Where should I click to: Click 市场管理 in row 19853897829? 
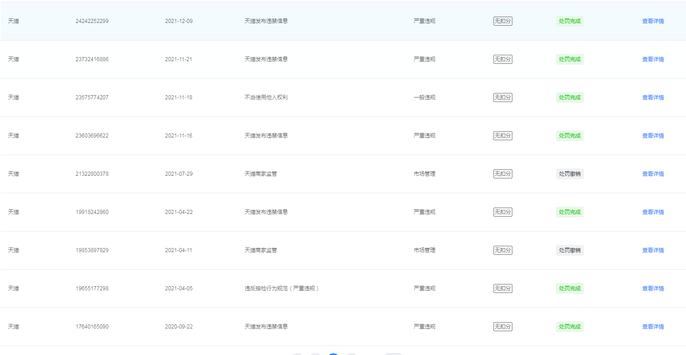pos(424,250)
